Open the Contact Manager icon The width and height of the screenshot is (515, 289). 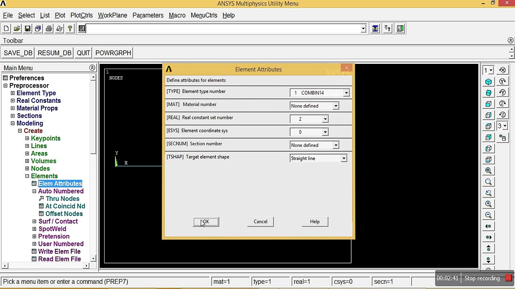[x=400, y=28]
